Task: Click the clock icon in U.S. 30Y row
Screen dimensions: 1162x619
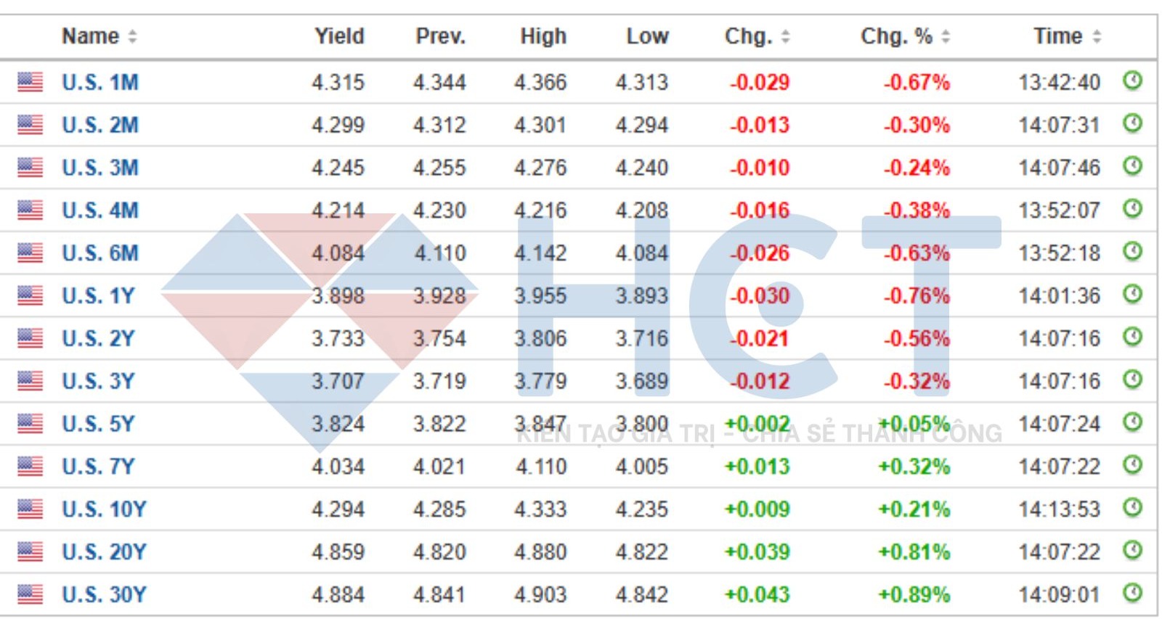Action: pyautogui.click(x=1132, y=593)
